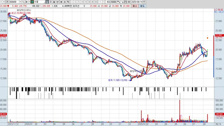Viewport: 224px width, 126px height.
Task: Click the 최저 11,920 (12/09) low label
Action: [x=118, y=80]
